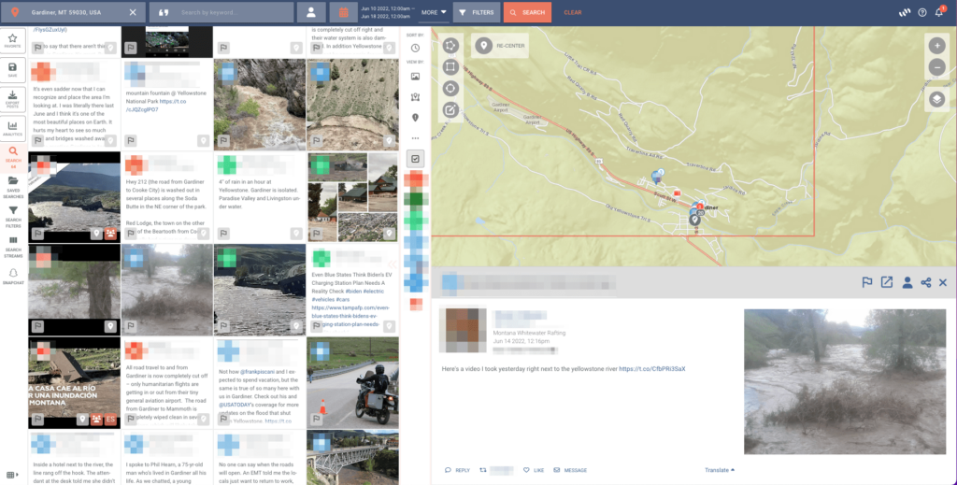This screenshot has width=957, height=485.
Task: Open the user filter person icon
Action: pos(311,12)
